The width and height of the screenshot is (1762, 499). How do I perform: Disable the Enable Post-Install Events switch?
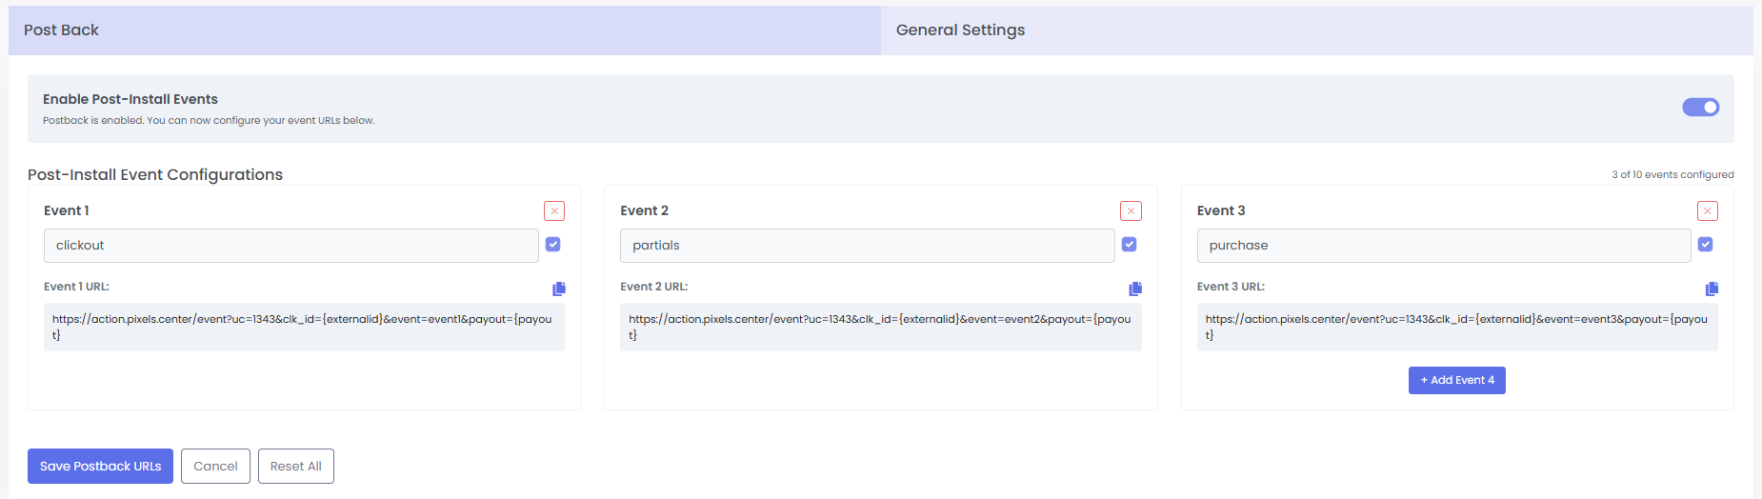(1700, 108)
